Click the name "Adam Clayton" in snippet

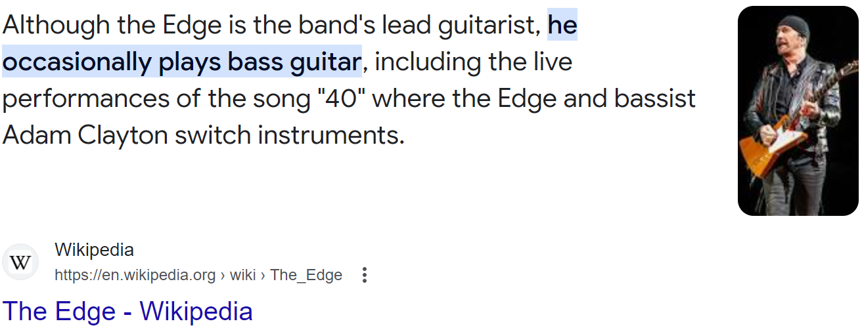(85, 136)
